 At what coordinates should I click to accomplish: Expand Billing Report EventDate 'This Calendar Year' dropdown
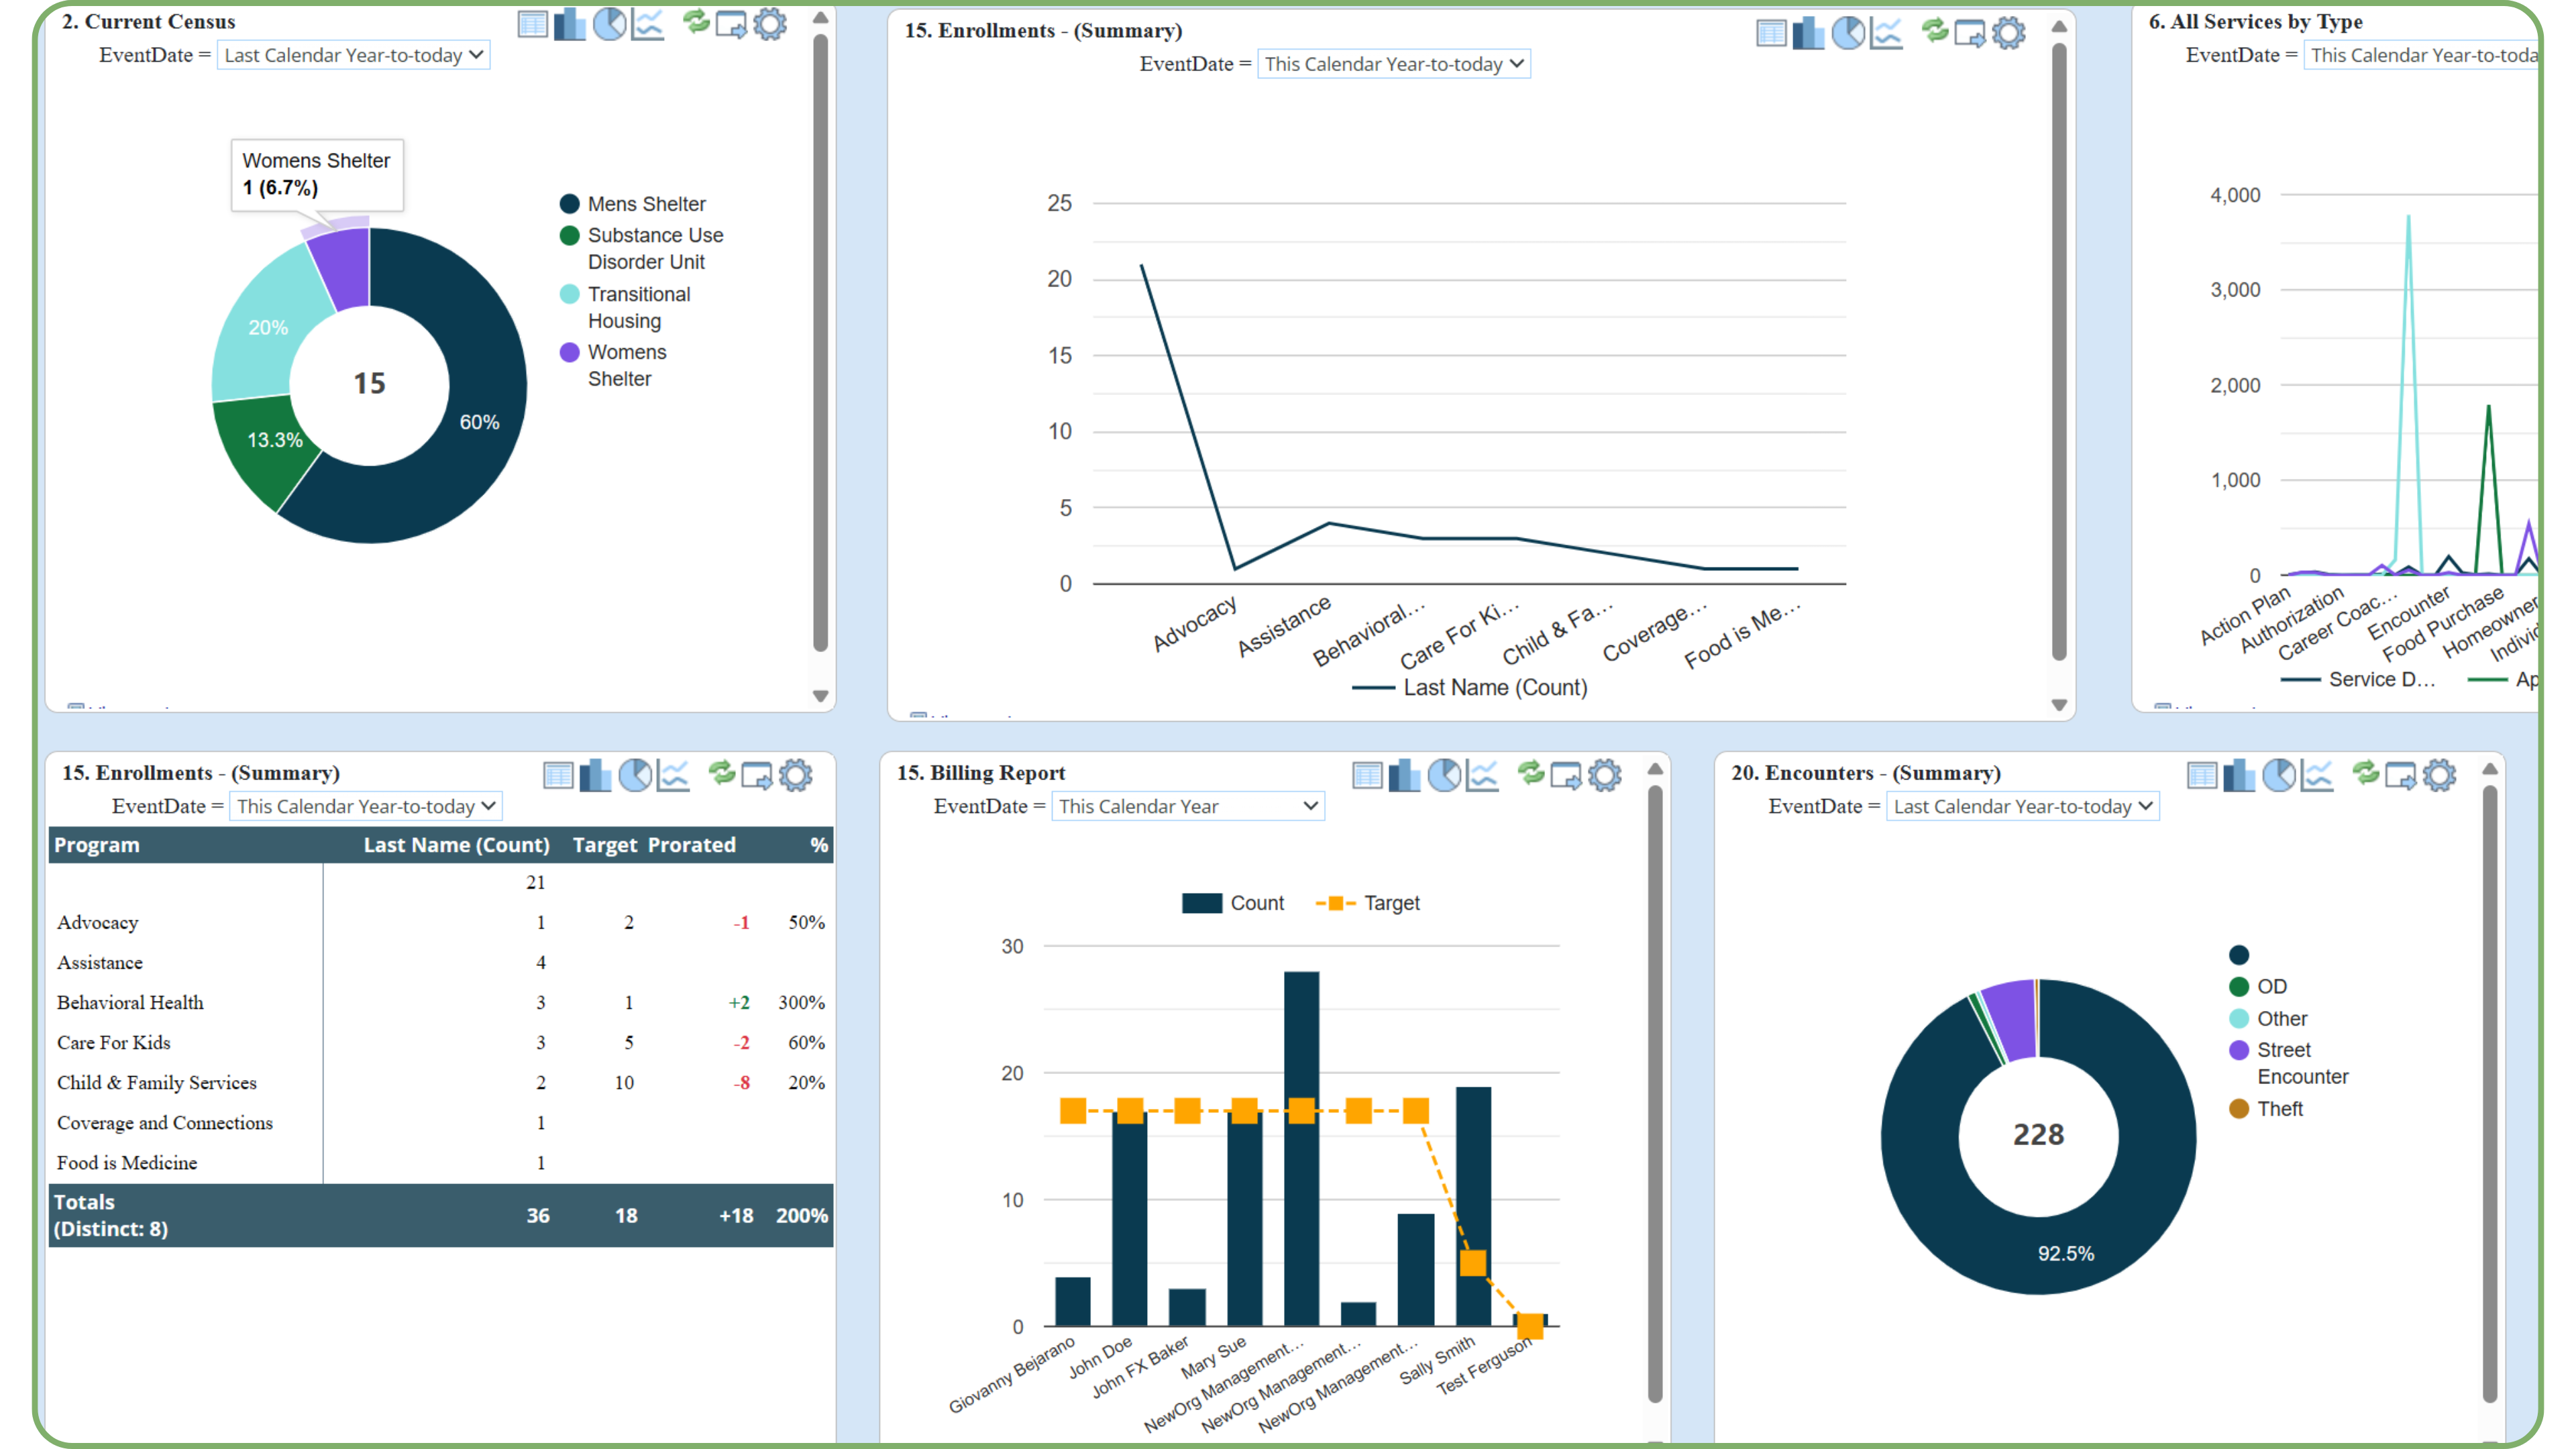point(1187,806)
